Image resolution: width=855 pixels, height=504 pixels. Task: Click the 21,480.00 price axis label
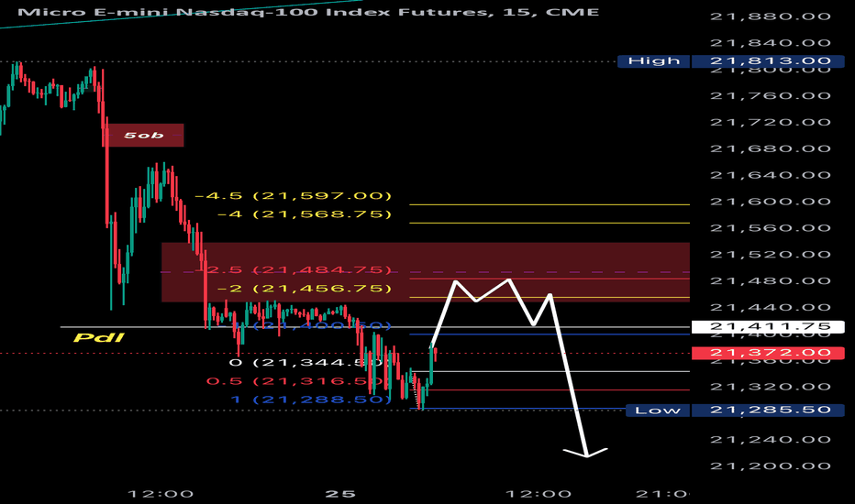771,281
